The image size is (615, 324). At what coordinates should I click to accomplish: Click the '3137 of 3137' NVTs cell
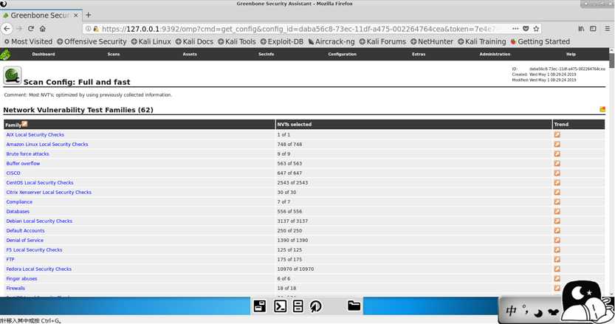pos(292,221)
